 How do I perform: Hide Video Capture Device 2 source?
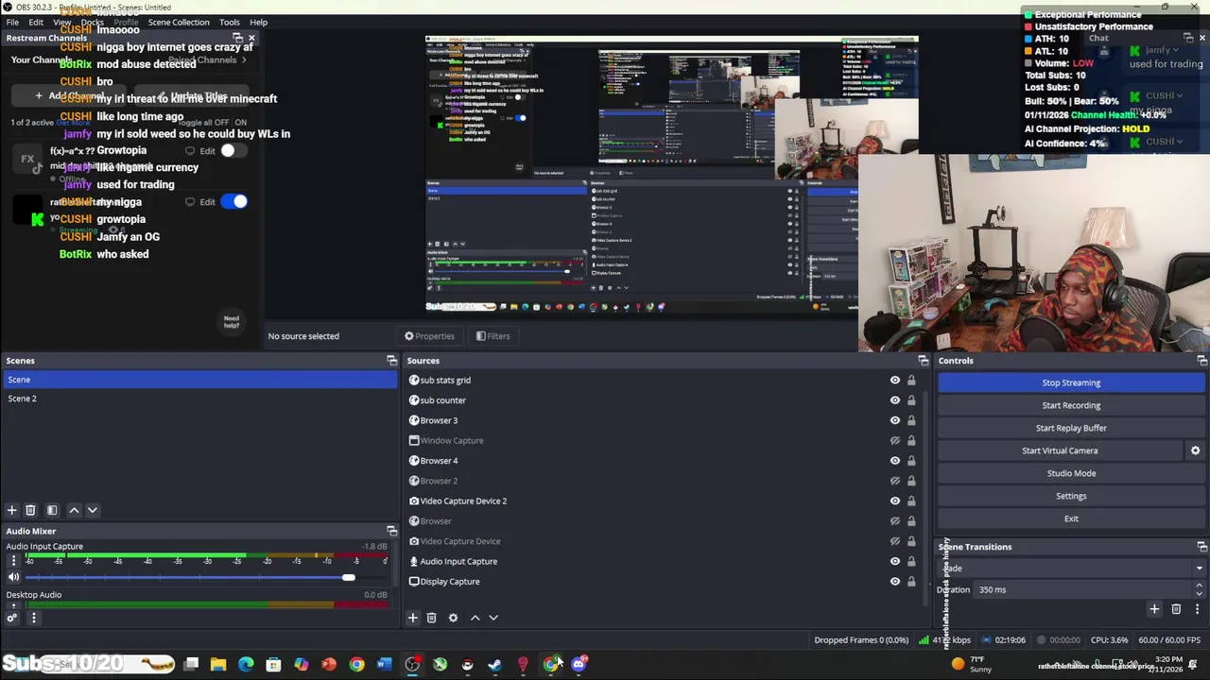click(894, 501)
